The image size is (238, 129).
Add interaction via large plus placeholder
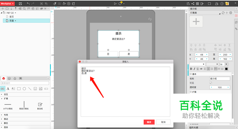[x=196, y=22]
